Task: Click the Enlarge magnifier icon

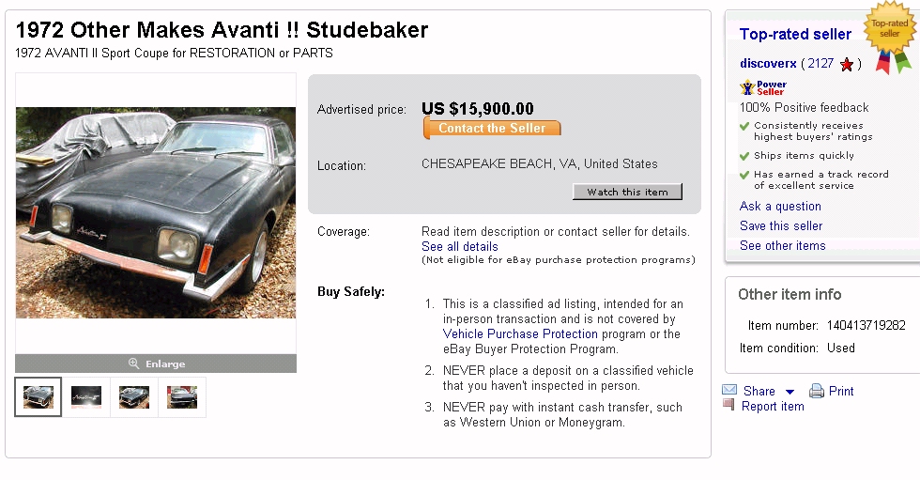Action: point(134,364)
